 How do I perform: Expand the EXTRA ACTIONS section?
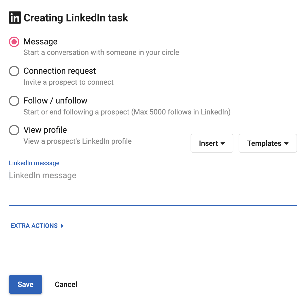point(34,226)
